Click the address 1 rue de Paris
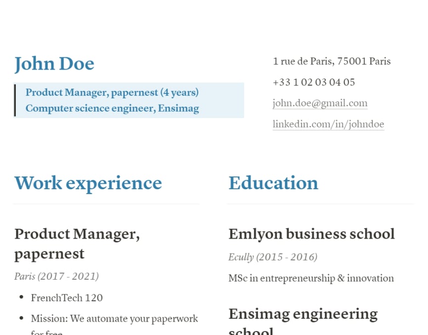The height and width of the screenshot is (335, 428). click(x=332, y=61)
